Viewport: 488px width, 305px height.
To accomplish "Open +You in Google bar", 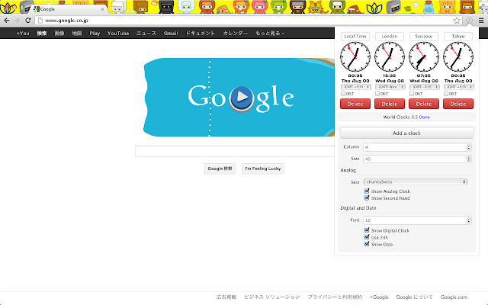I will tap(23, 34).
